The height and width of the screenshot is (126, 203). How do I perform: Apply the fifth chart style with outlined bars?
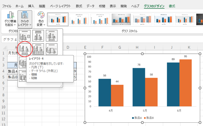click(142, 19)
